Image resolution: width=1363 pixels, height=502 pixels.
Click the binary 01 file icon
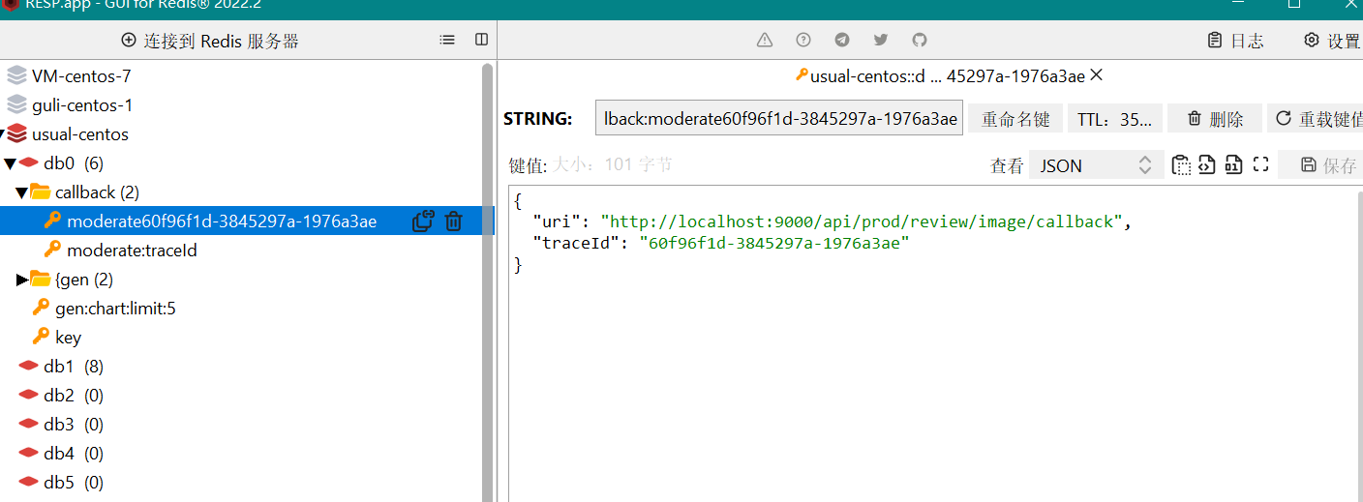(x=1233, y=164)
